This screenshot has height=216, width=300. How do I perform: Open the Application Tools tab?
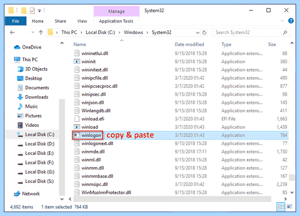click(116, 21)
